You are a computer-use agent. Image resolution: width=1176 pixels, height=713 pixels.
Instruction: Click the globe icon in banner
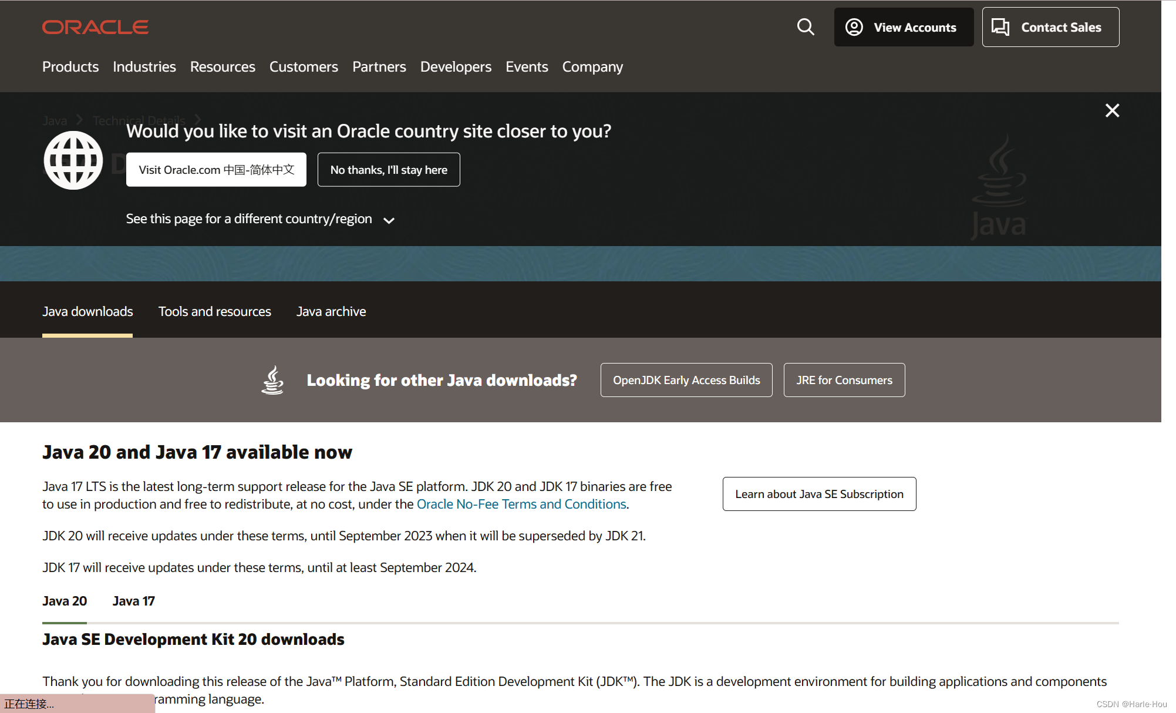[73, 160]
